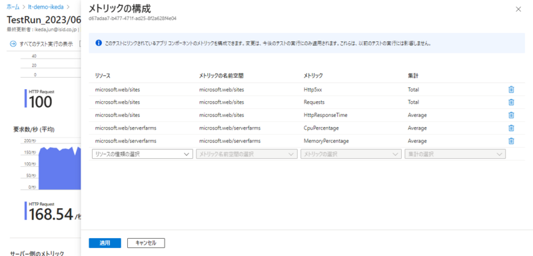Click the 適用 button
The image size is (533, 256).
[105, 243]
